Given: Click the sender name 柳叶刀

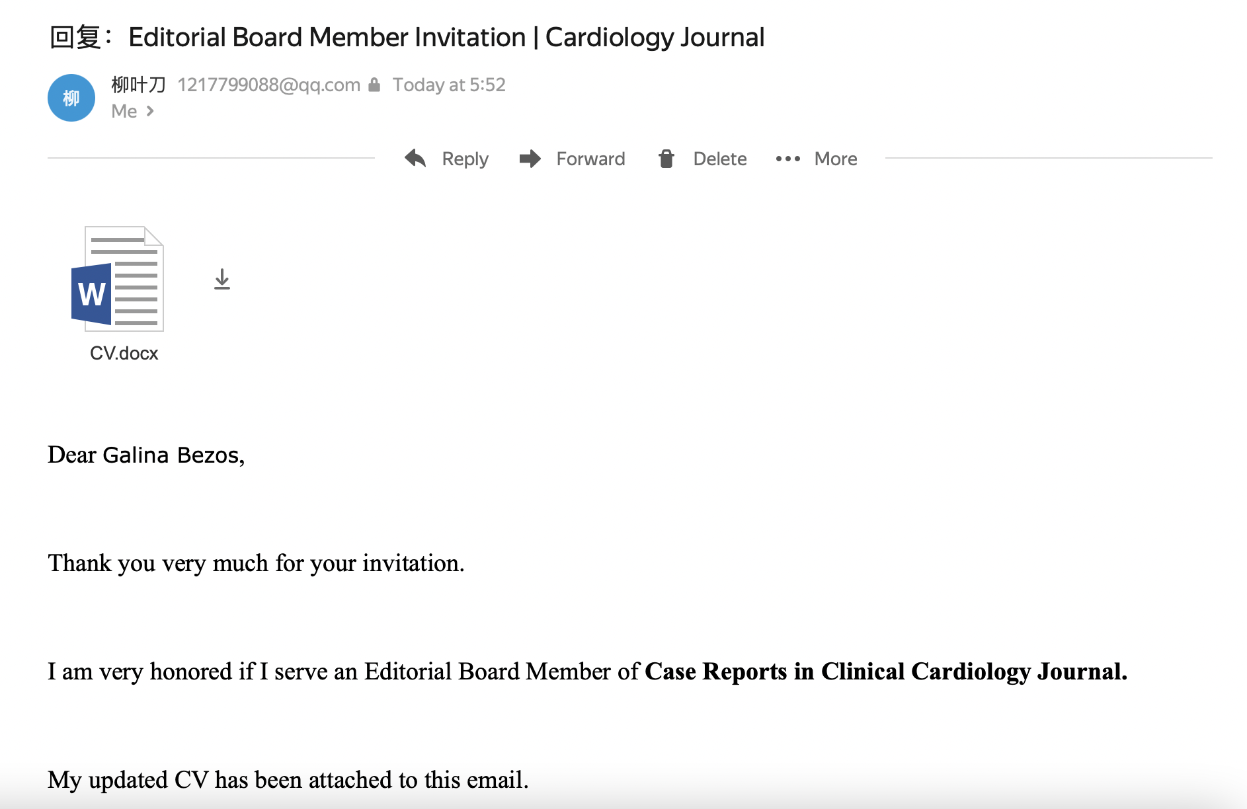Looking at the screenshot, I should pyautogui.click(x=138, y=85).
